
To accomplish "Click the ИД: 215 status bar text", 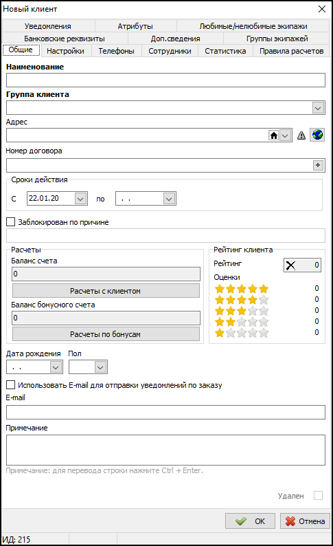I will pos(16,539).
